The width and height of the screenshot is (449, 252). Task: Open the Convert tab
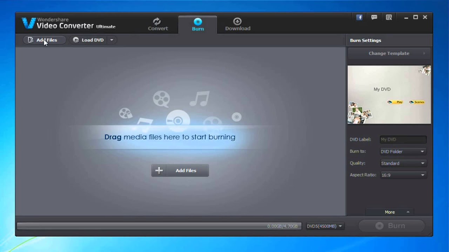tap(158, 24)
